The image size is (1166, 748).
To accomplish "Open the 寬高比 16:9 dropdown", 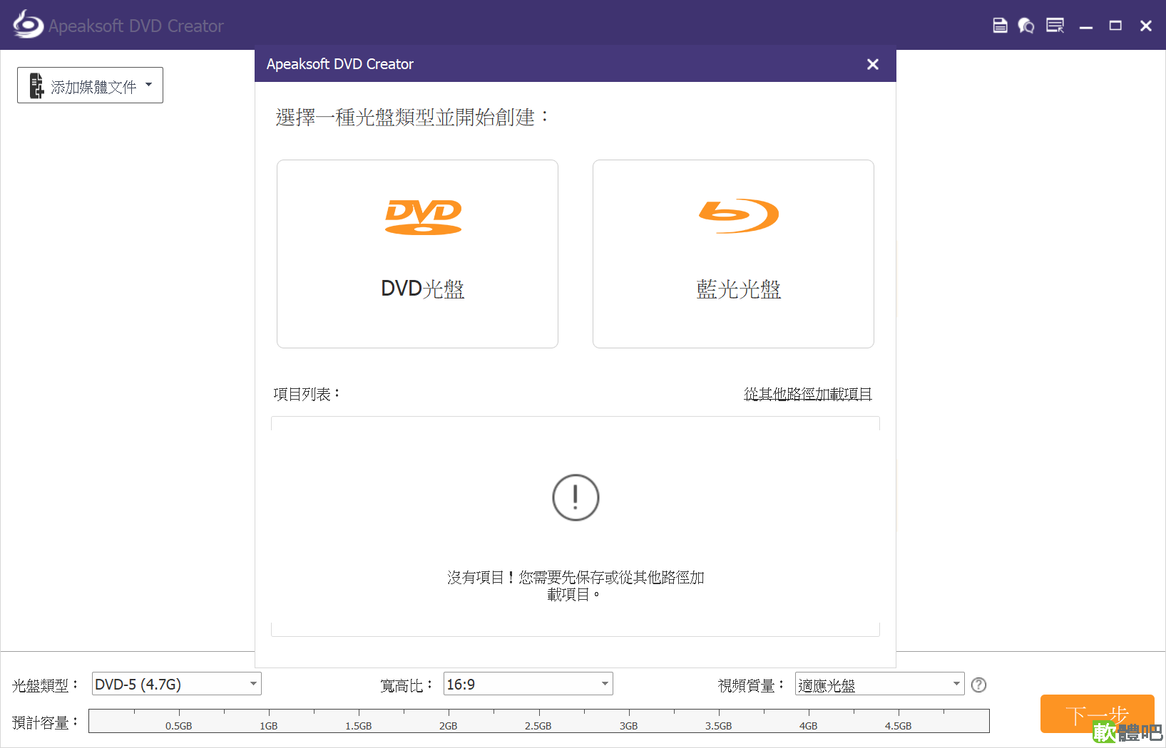I will (528, 685).
